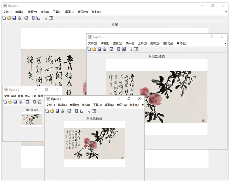Image resolution: width=230 pixels, height=184 pixels.
Task: Click the 双线性插值 image in Figure 3
Action: coord(94,144)
